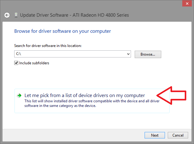Toggle subfolders via the Include subfolders label
Screen dimensions: 194x144
coord(34,63)
